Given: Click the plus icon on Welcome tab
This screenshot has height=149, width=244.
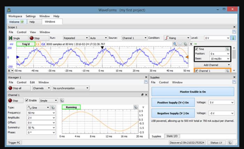Looking at the screenshot, I should click(x=22, y=22).
